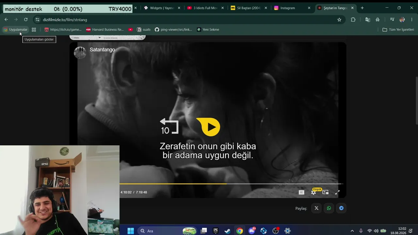The width and height of the screenshot is (418, 235).
Task: Open the notifications bell icon
Action: [411, 231]
